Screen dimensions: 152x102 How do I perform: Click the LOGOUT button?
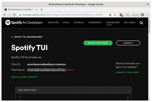pyautogui.click(x=128, y=43)
